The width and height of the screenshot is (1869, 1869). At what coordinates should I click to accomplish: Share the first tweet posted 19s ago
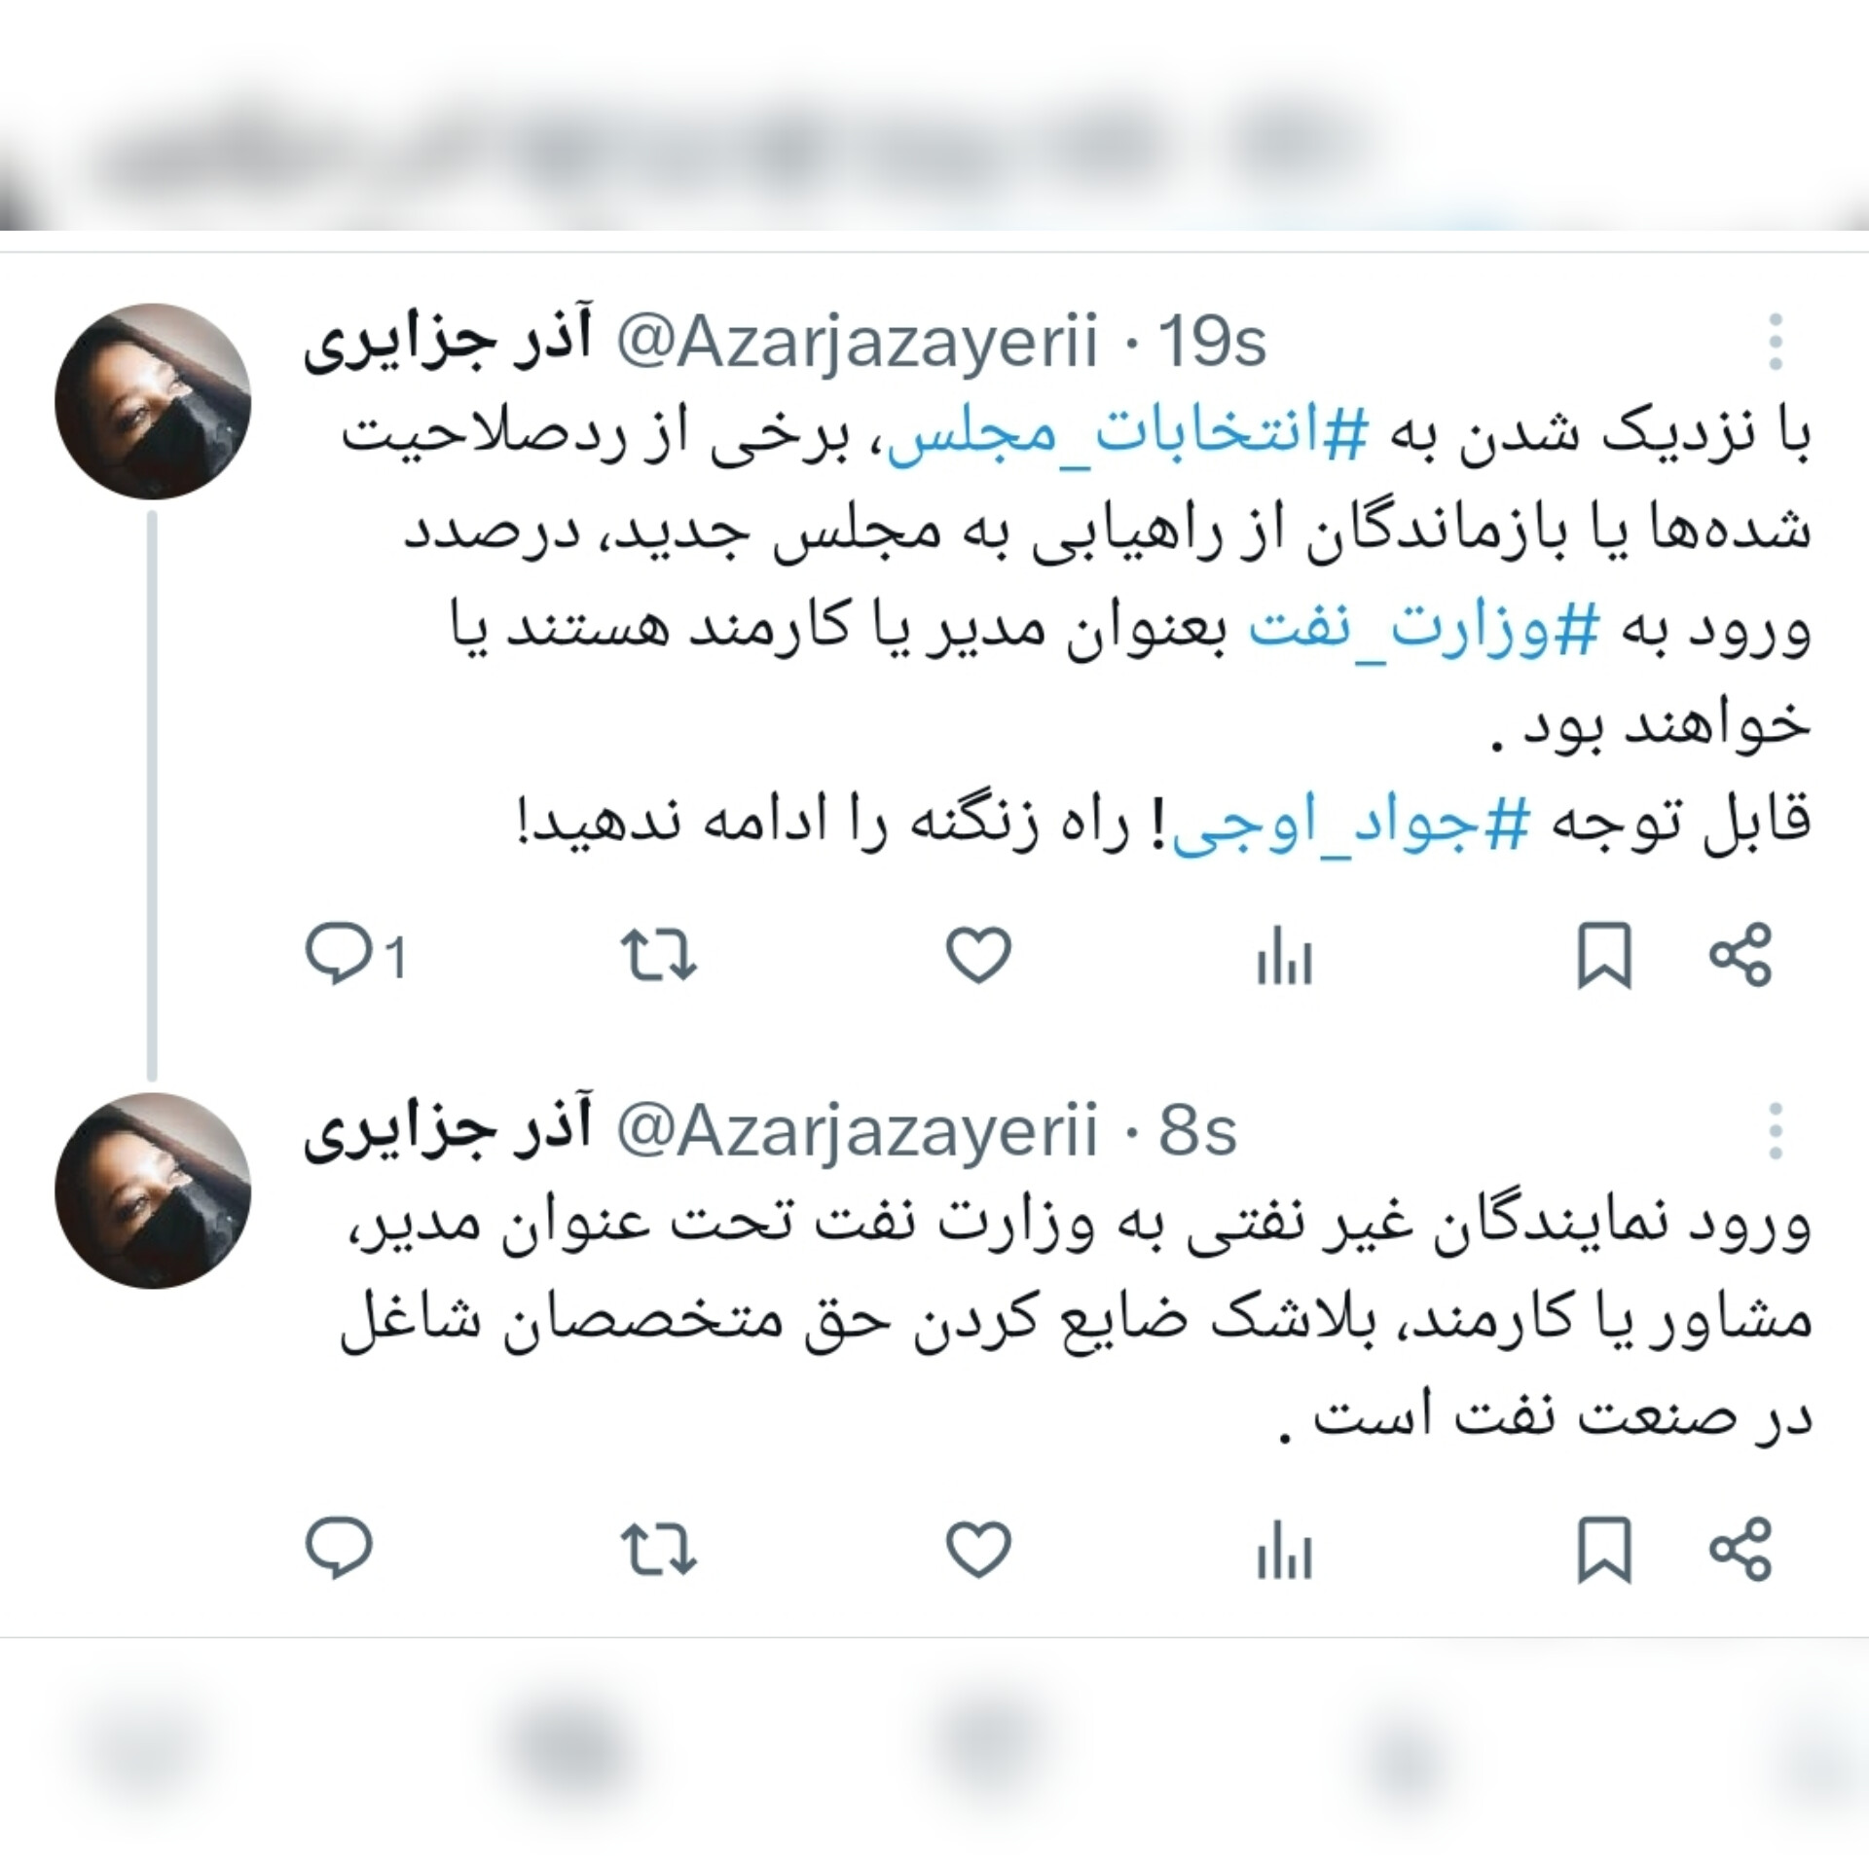(x=1741, y=955)
